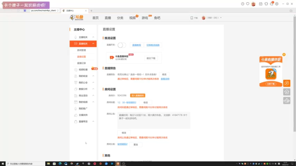This screenshot has width=296, height=166.
Task: Expand the 我的视频 section chevron
Action: pyautogui.click(x=93, y=102)
